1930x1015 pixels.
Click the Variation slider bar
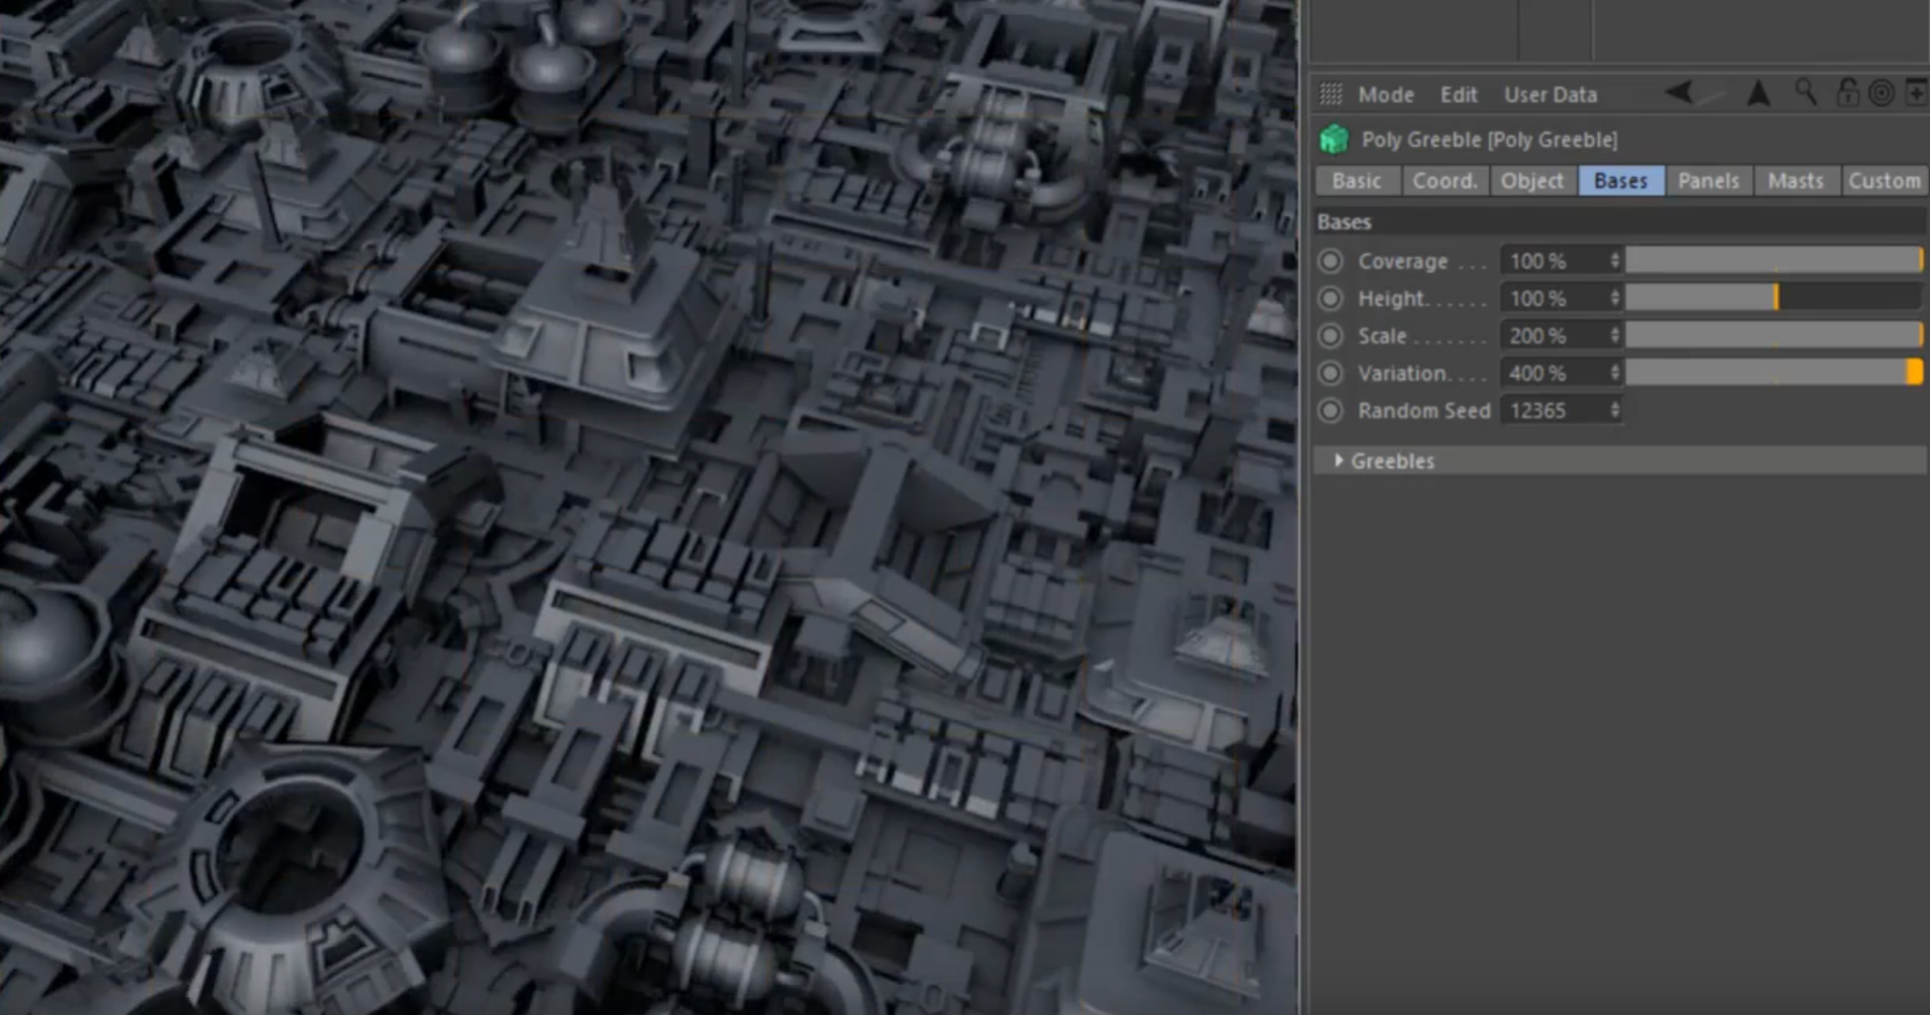click(1774, 373)
